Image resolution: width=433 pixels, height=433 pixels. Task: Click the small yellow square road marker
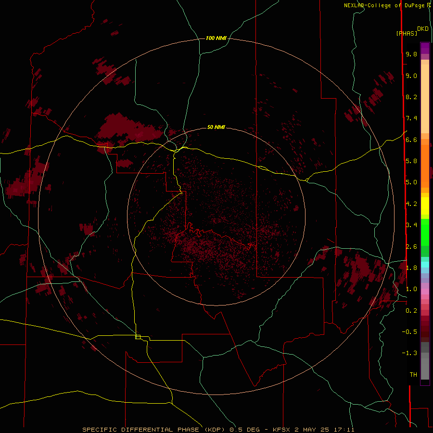pyautogui.click(x=138, y=337)
